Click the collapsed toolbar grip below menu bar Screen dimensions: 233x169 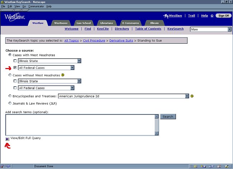coord(15,10)
